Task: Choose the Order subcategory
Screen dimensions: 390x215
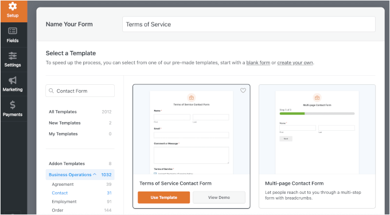Action: (x=81, y=210)
